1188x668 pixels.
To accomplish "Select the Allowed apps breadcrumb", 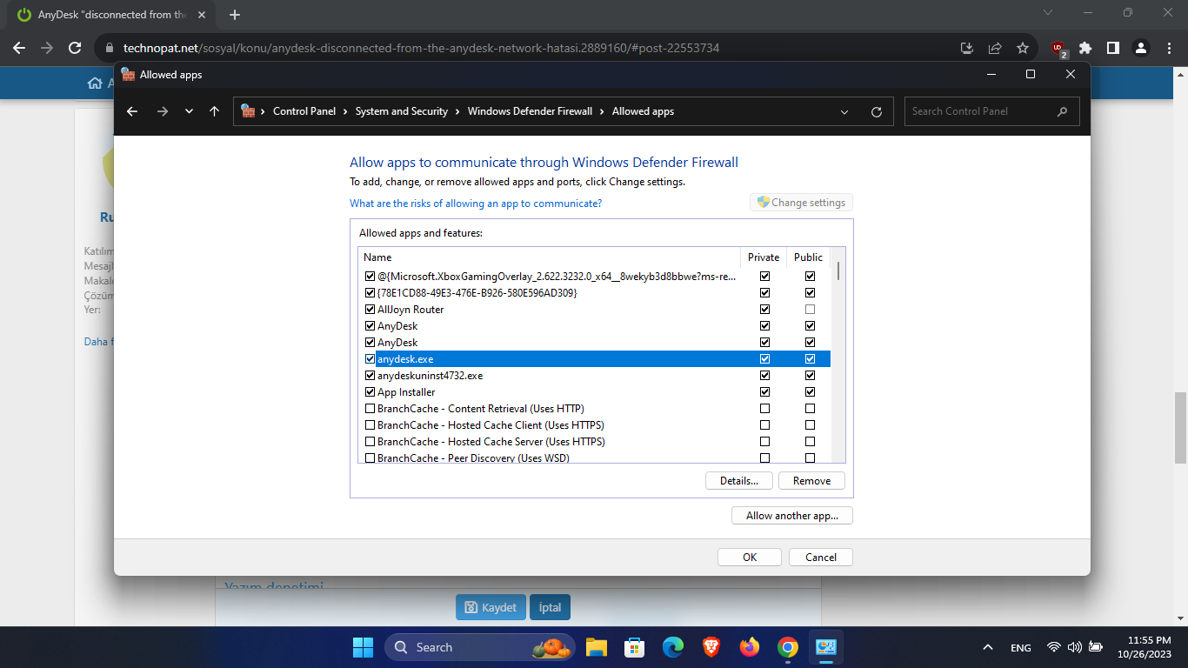I will (x=643, y=111).
